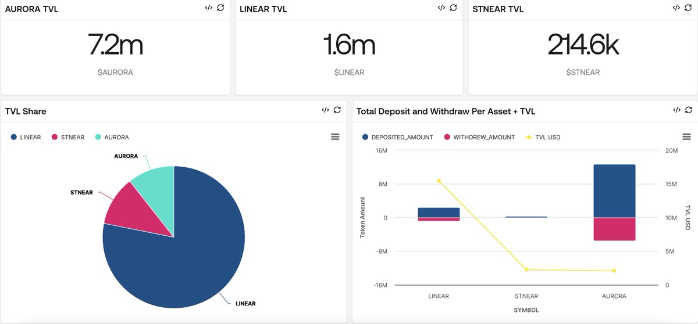Open embed code icon on STNEAR TVL card

point(676,8)
